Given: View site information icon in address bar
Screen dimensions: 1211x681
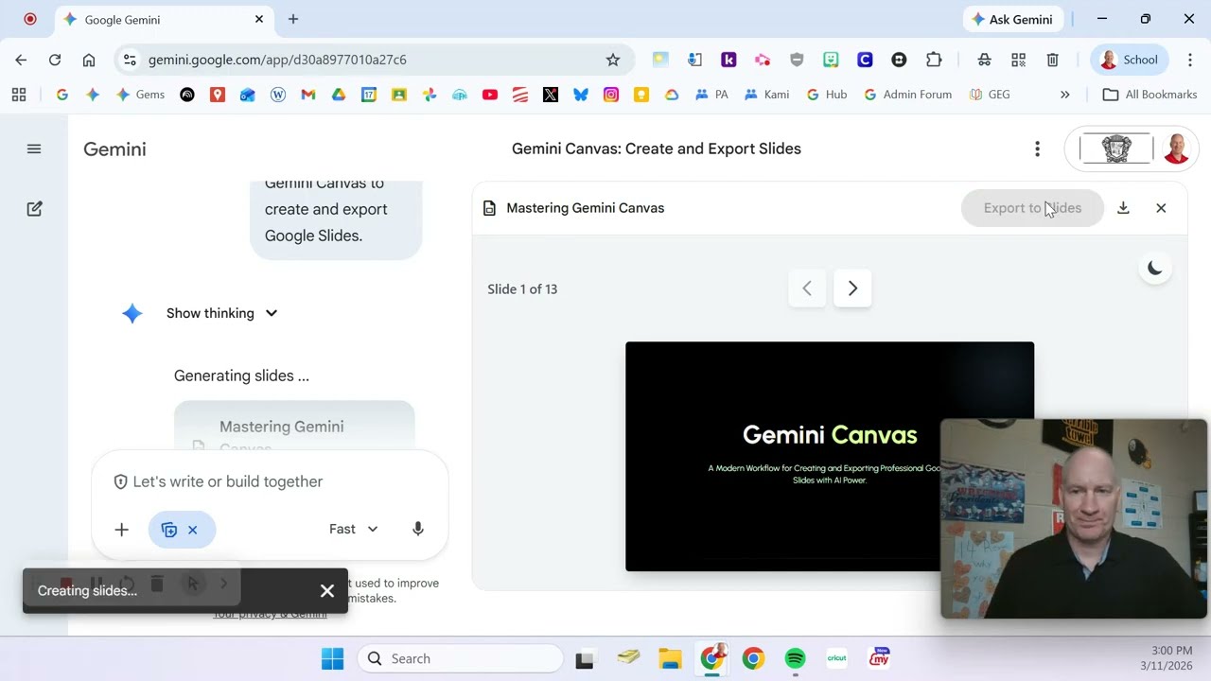Looking at the screenshot, I should [131, 60].
